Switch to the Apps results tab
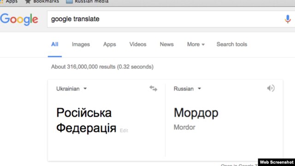Screen dimensions: 295x166 110,44
